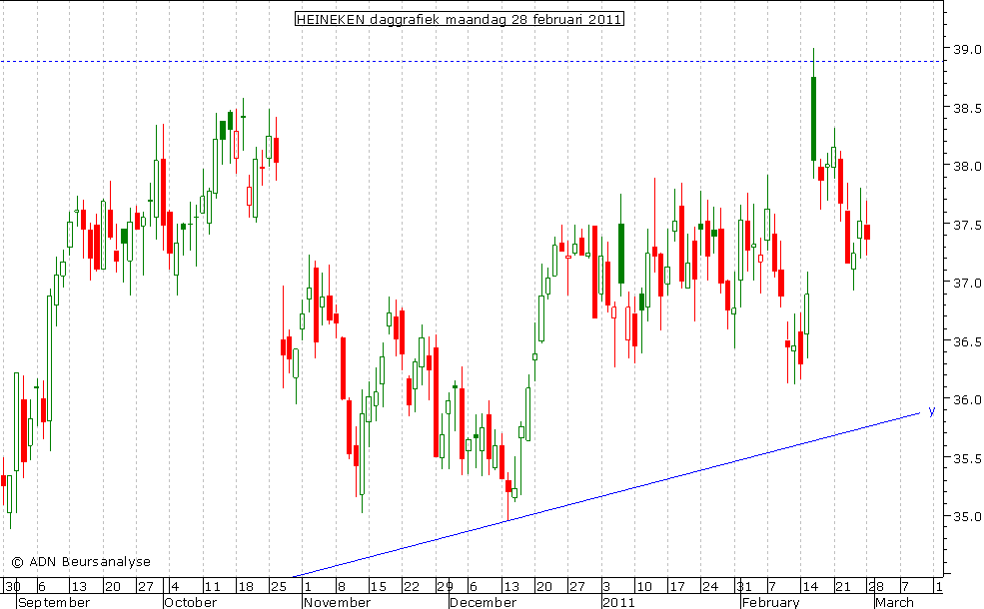Select the 36.5 price axis label
This screenshot has width=984, height=609.
point(966,341)
